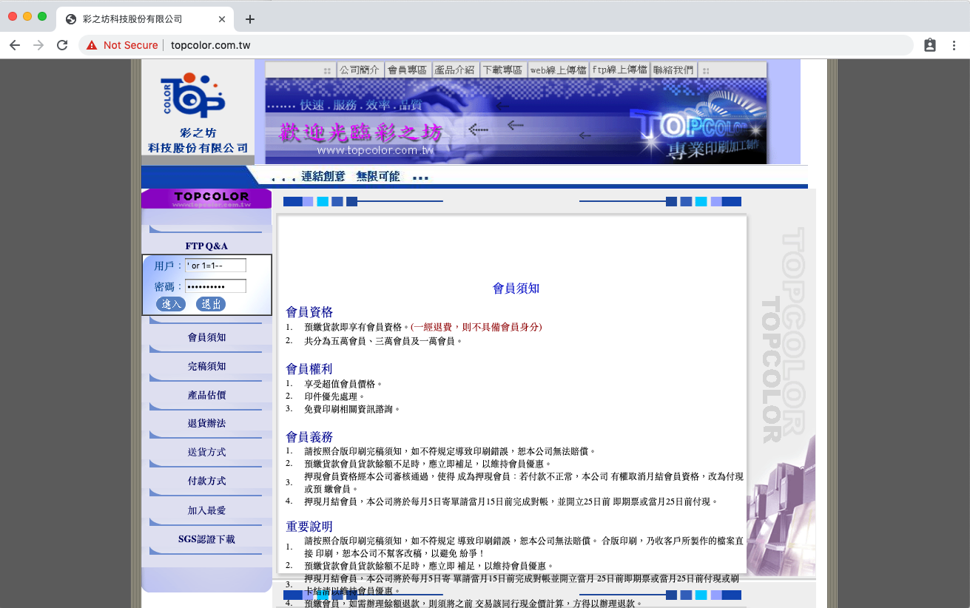Click the 連結創意 無限可能 slogan
Screen dimensions: 970x608
tap(350, 177)
